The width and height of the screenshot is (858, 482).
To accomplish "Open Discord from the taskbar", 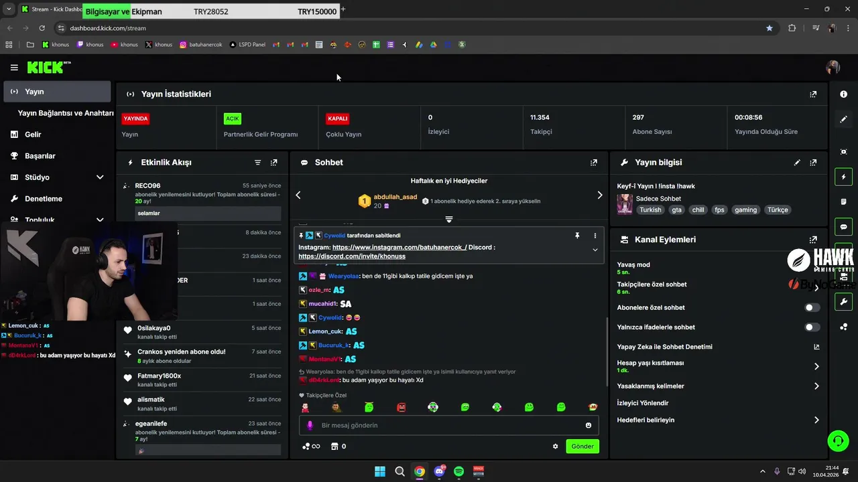I will pyautogui.click(x=439, y=471).
